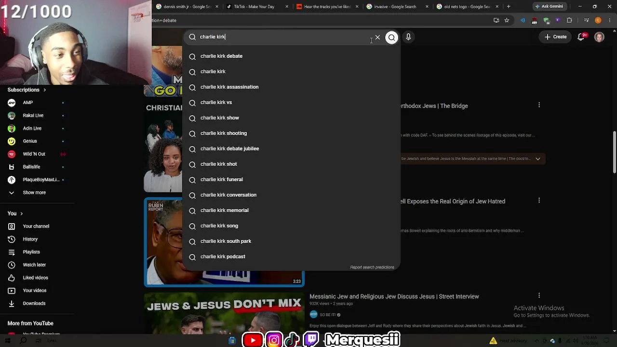Clear the YouTube search box with X
This screenshot has height=347, width=617.
[377, 37]
